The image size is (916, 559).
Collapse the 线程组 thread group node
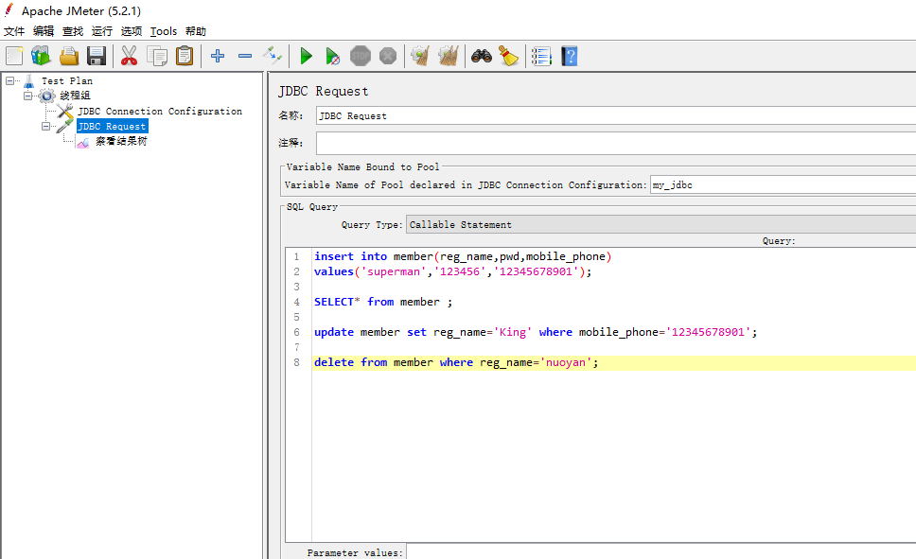(x=28, y=96)
